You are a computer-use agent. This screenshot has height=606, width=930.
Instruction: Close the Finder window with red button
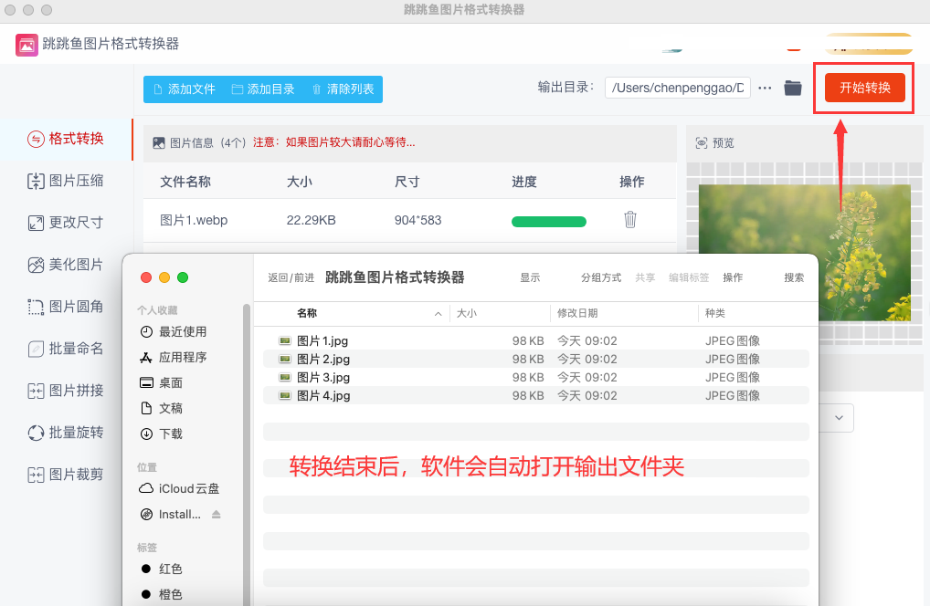[x=146, y=277]
